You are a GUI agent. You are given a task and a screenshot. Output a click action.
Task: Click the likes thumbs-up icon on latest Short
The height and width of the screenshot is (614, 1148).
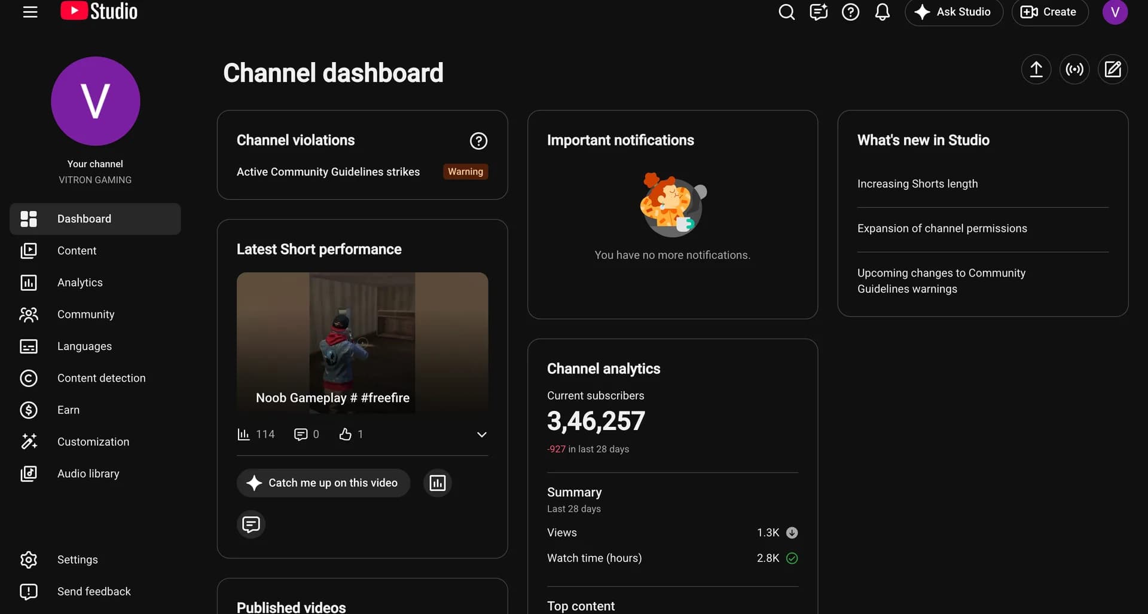point(346,434)
